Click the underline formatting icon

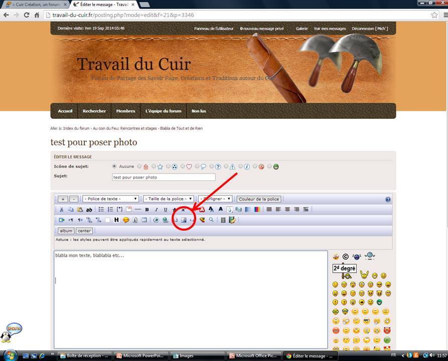(165, 210)
